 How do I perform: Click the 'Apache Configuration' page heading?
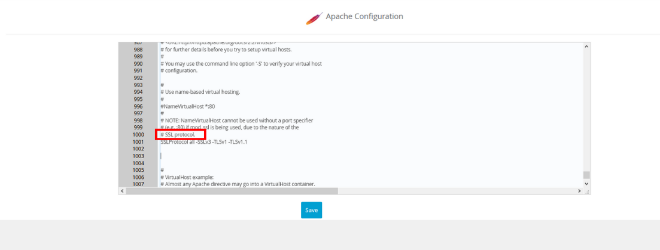364,16
